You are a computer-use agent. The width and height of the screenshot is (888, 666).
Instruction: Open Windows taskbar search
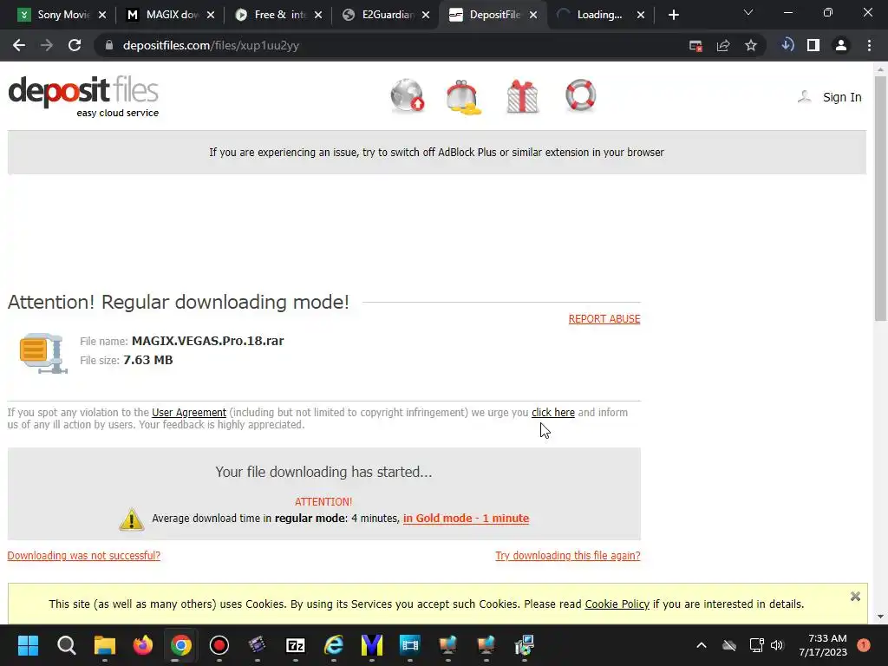(66, 645)
